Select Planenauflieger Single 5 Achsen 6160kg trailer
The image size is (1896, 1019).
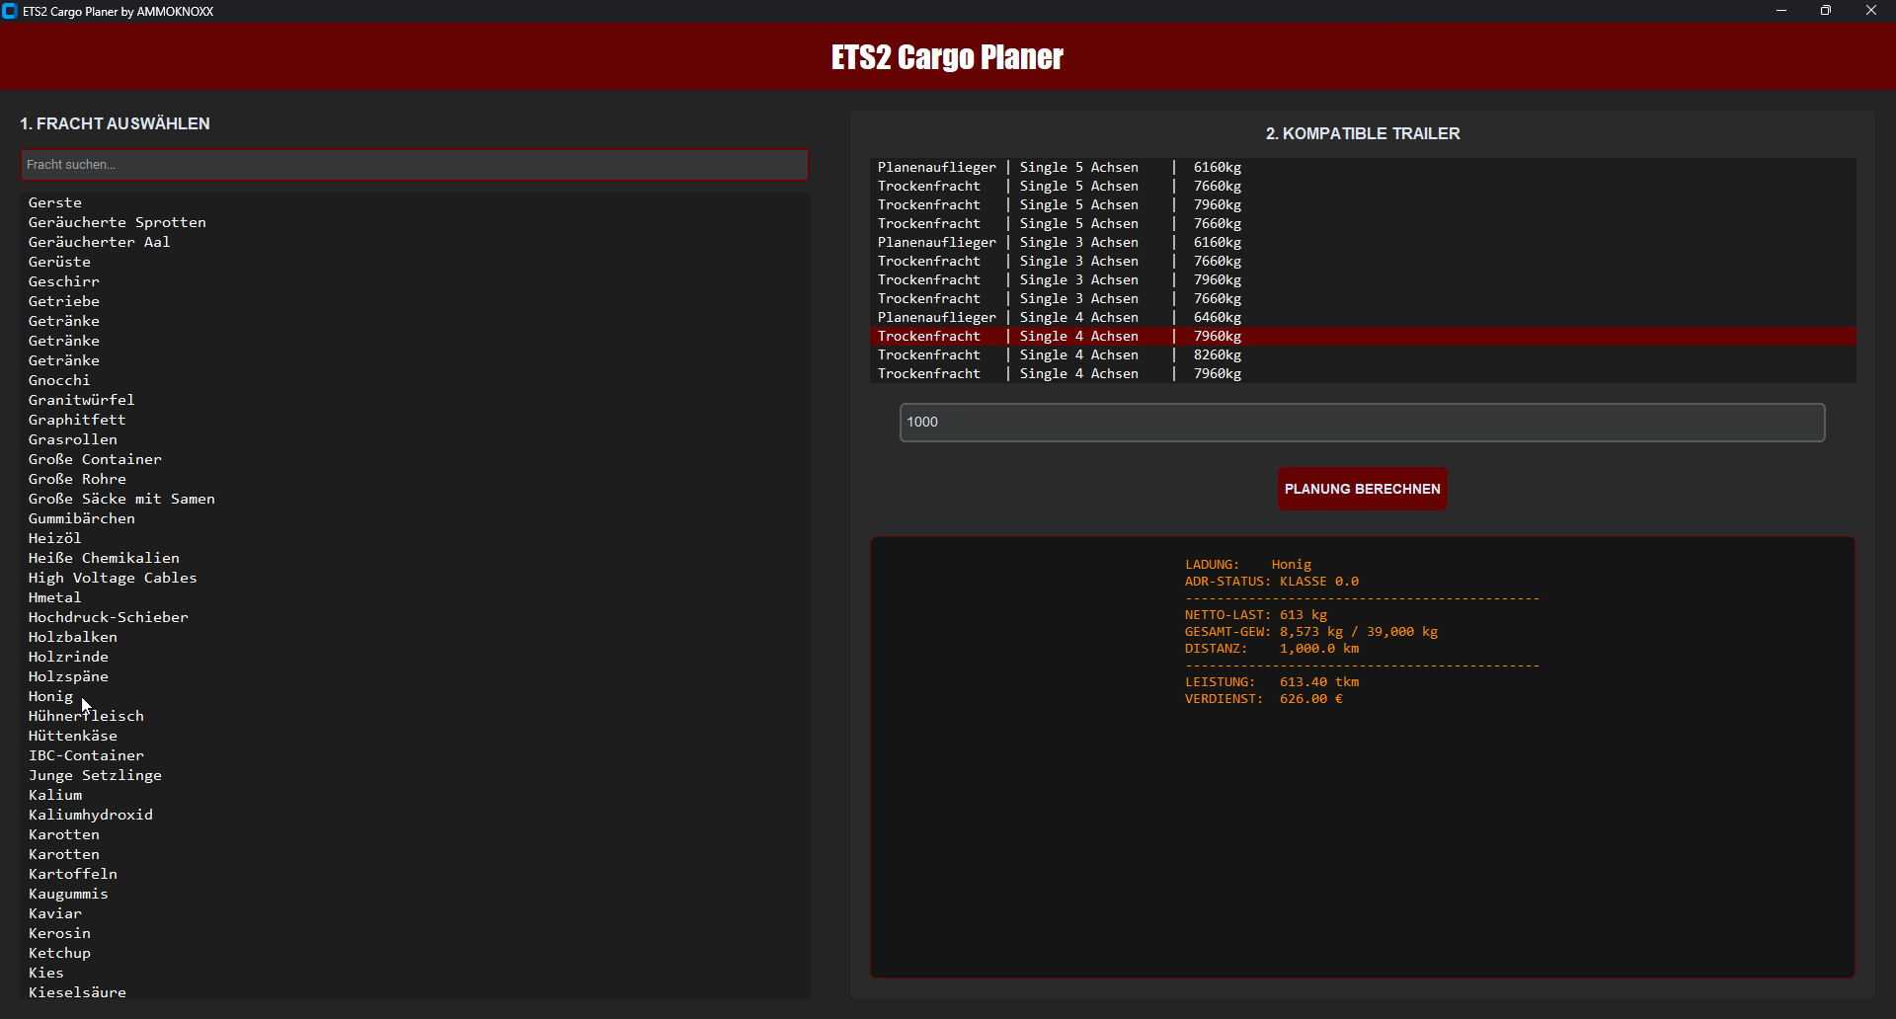pos(1059,168)
